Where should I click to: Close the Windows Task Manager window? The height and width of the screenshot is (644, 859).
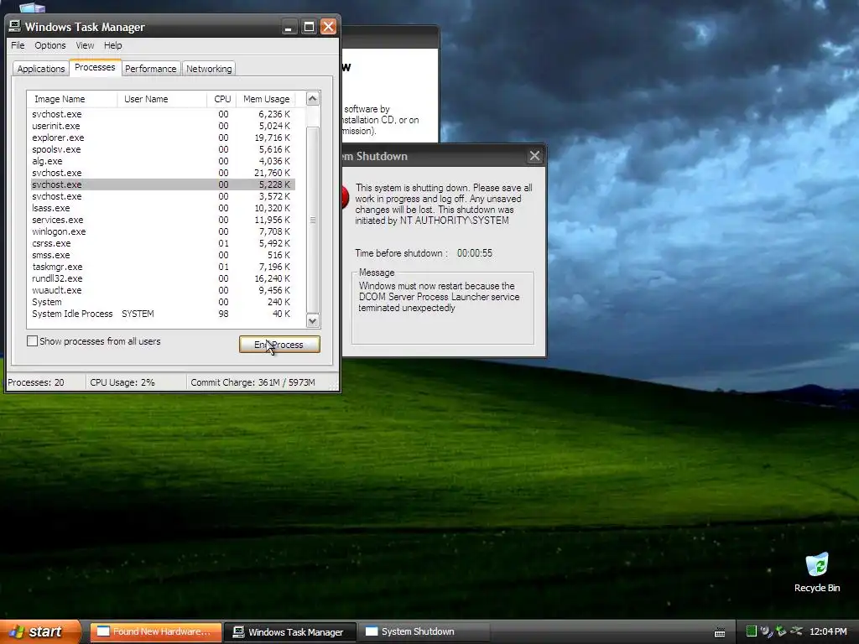tap(328, 26)
